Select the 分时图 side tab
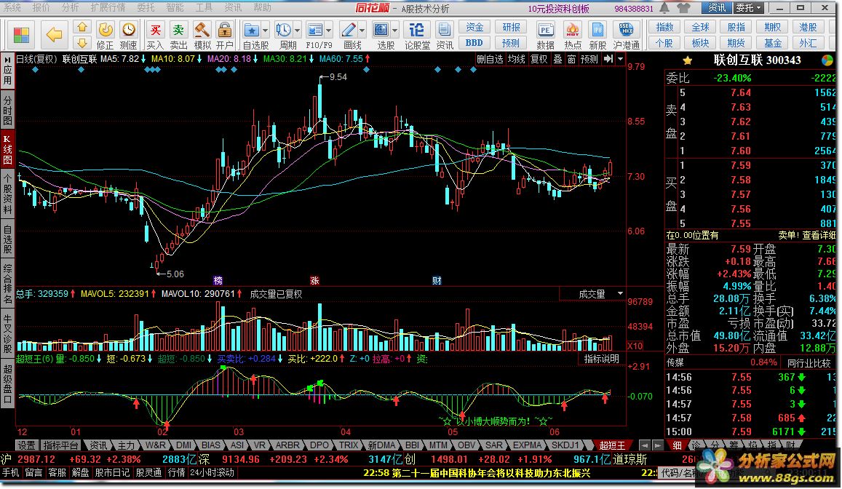Image resolution: width=842 pixels, height=489 pixels. click(7, 111)
